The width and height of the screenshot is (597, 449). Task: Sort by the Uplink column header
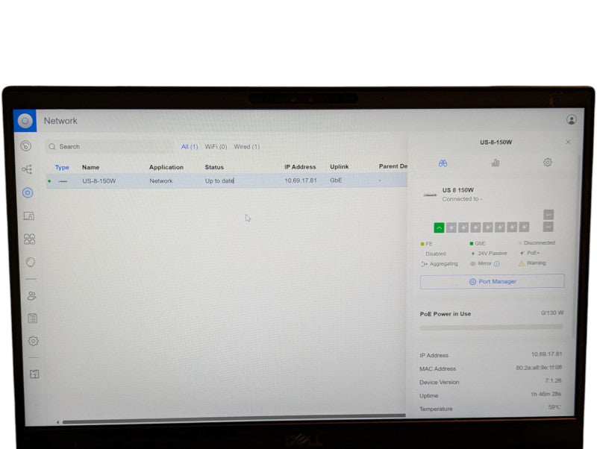click(x=340, y=166)
